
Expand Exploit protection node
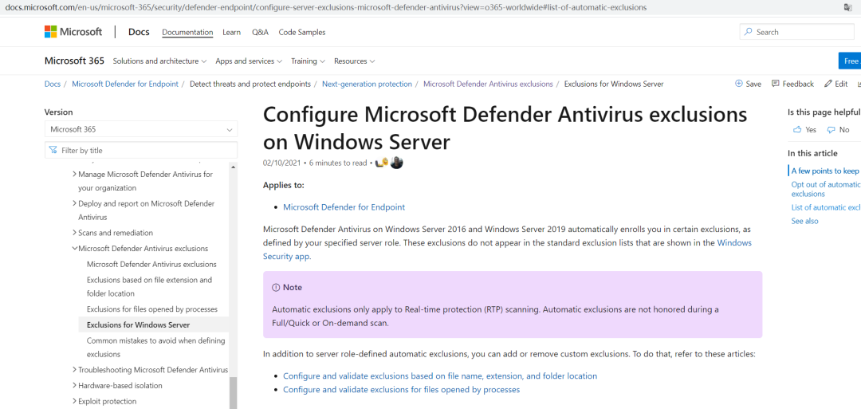75,401
